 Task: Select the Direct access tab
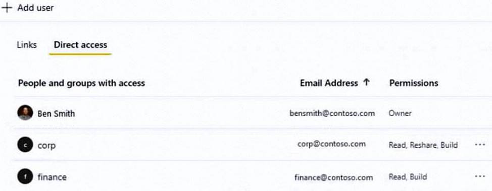(x=80, y=45)
